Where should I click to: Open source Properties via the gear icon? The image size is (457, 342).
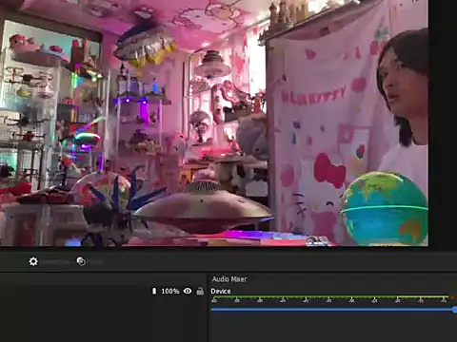(x=33, y=261)
